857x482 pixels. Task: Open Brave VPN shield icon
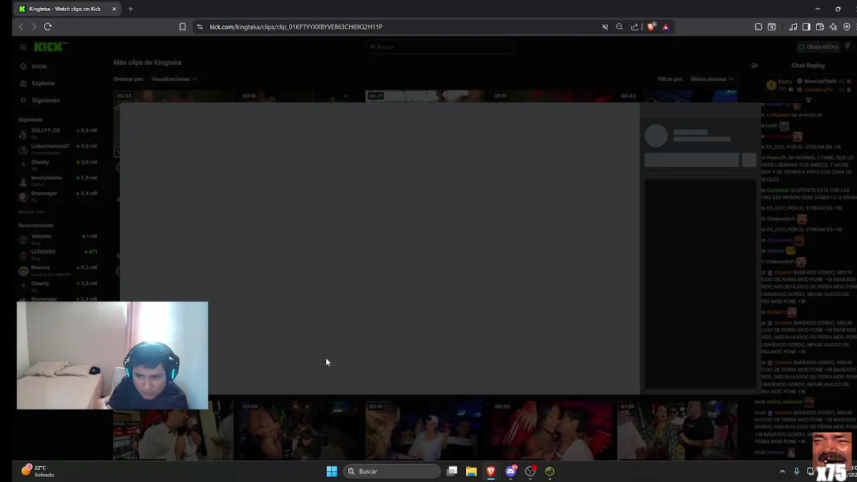click(x=847, y=27)
